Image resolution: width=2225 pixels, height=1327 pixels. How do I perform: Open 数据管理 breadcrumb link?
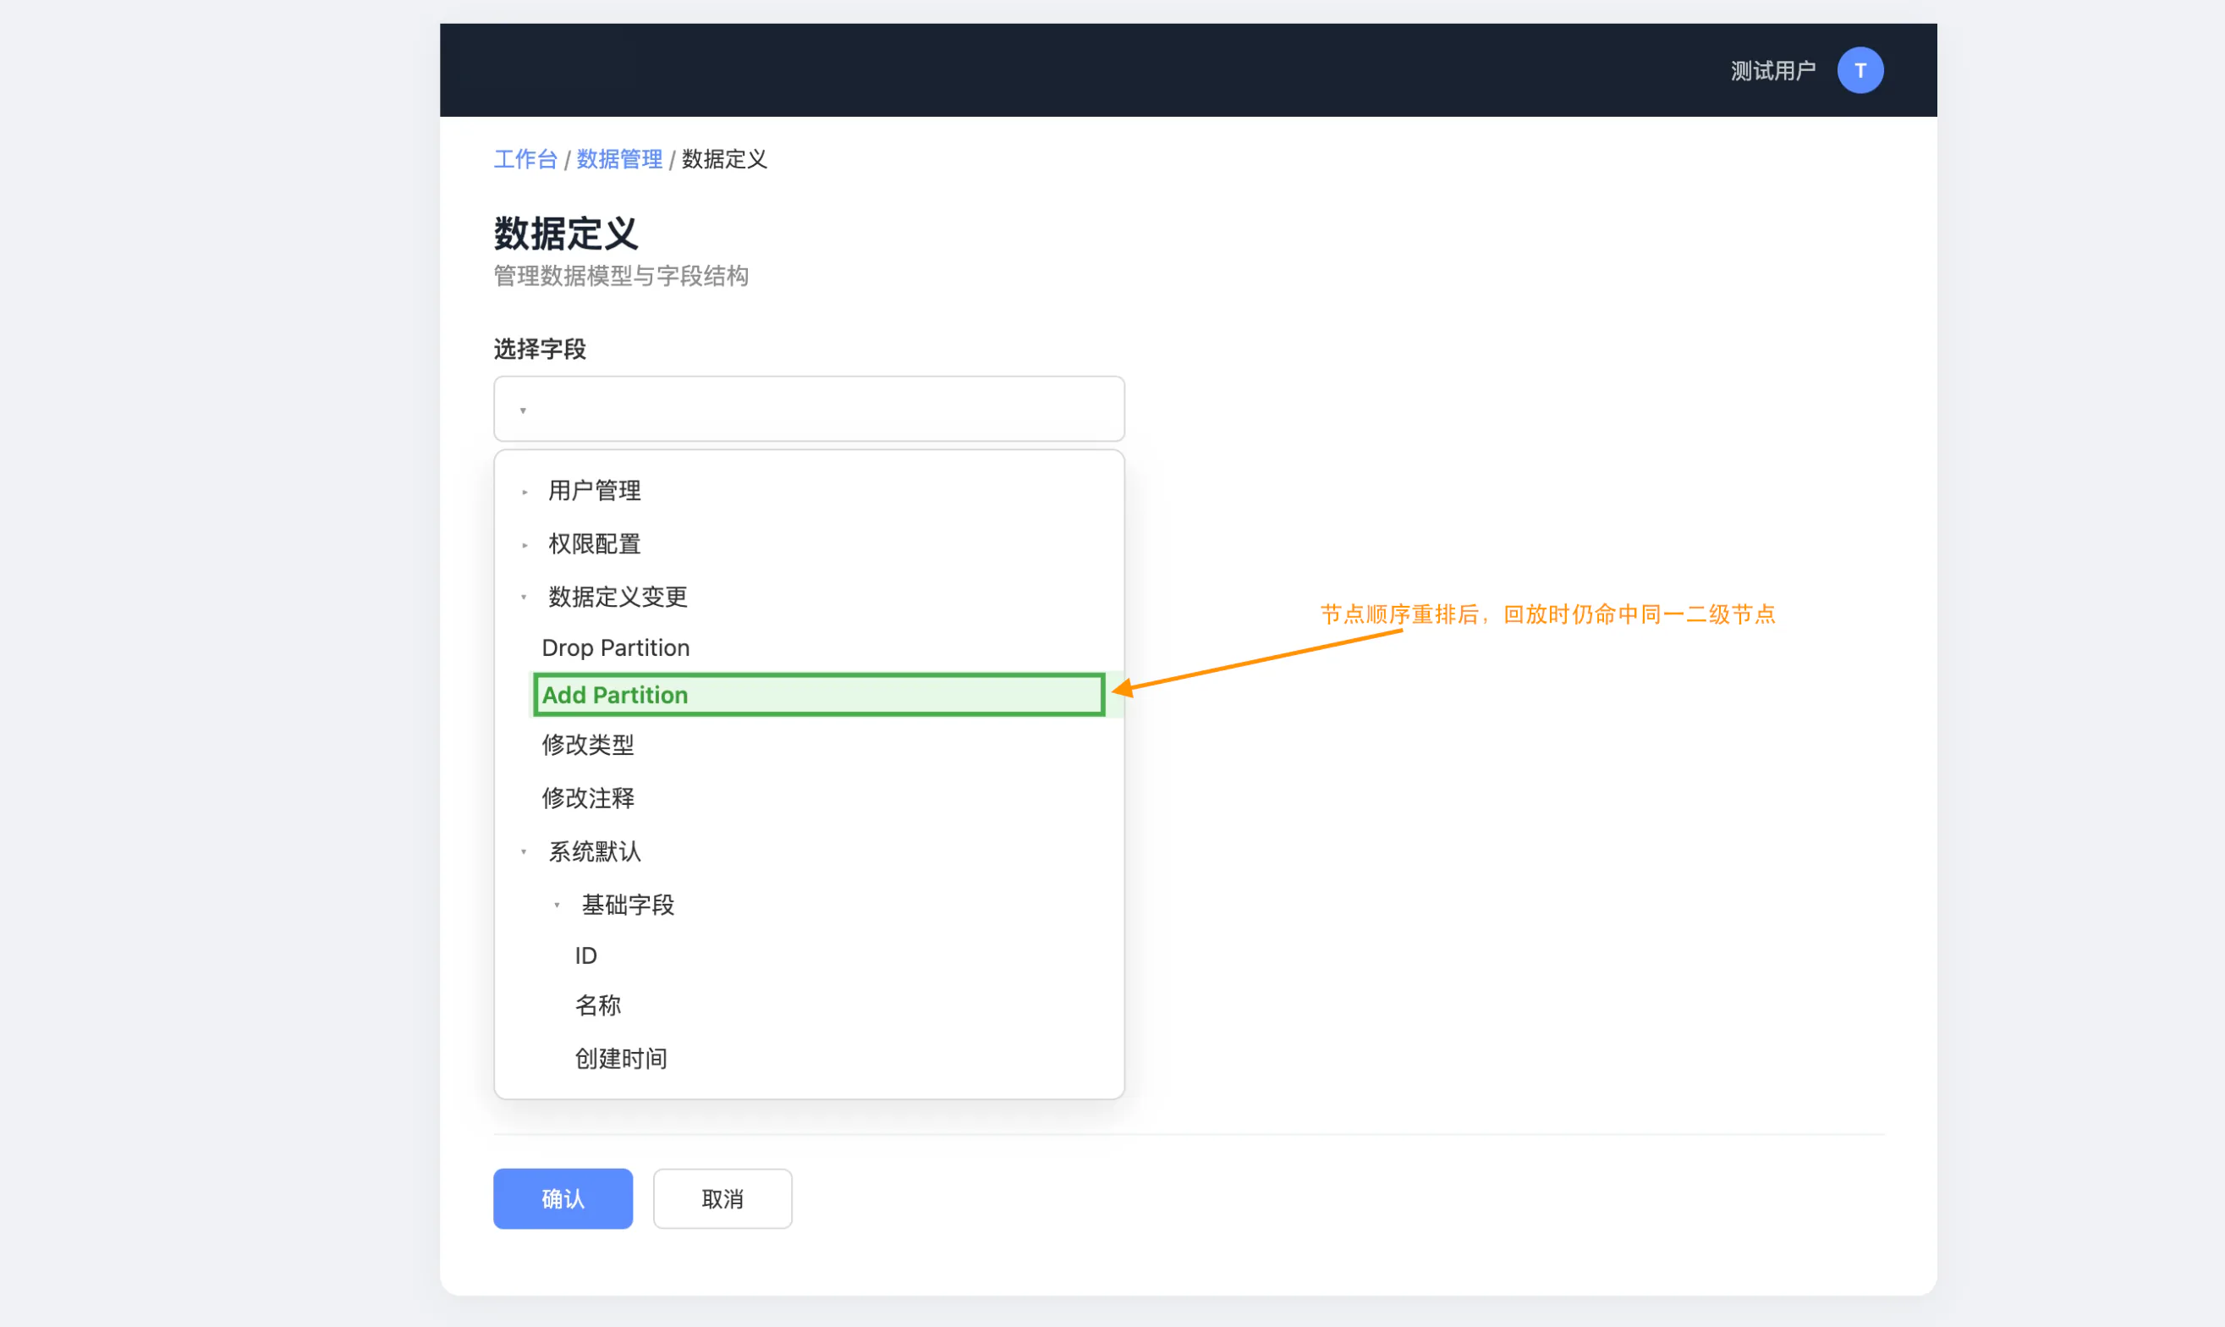pyautogui.click(x=618, y=159)
